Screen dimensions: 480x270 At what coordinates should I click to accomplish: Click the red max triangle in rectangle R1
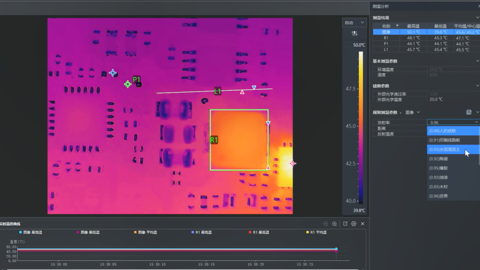coord(268,167)
